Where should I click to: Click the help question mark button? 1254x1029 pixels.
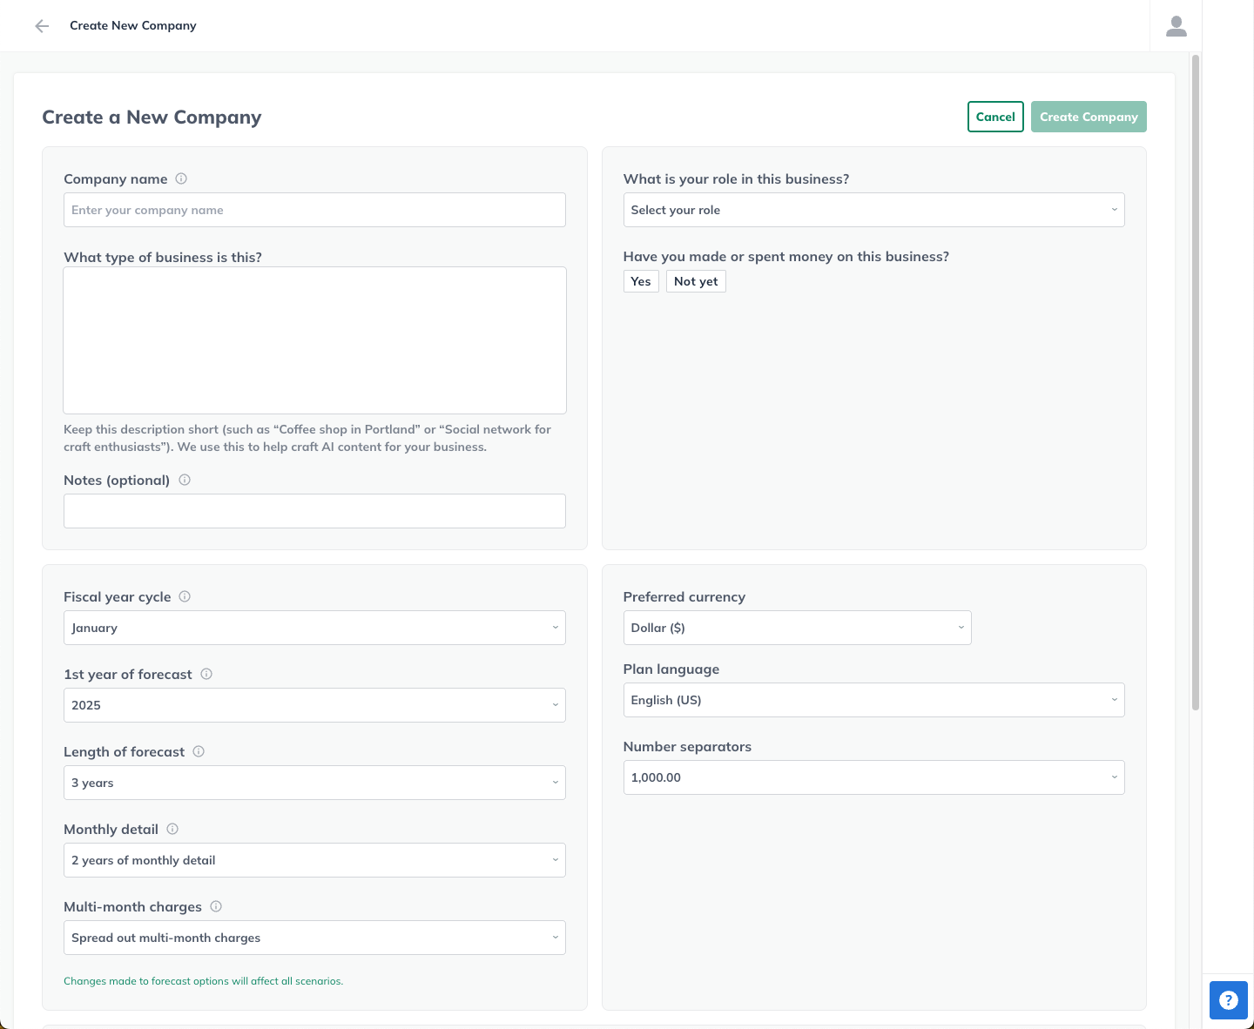1228,999
